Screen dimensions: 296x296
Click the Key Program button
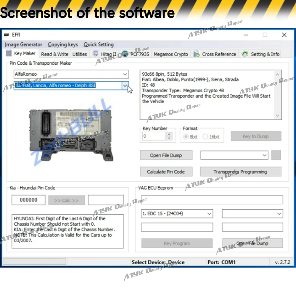click(x=177, y=243)
